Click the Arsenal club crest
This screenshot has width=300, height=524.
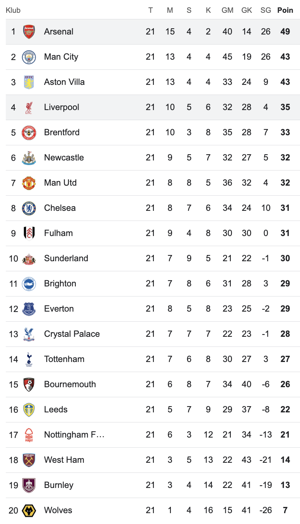[x=29, y=32]
